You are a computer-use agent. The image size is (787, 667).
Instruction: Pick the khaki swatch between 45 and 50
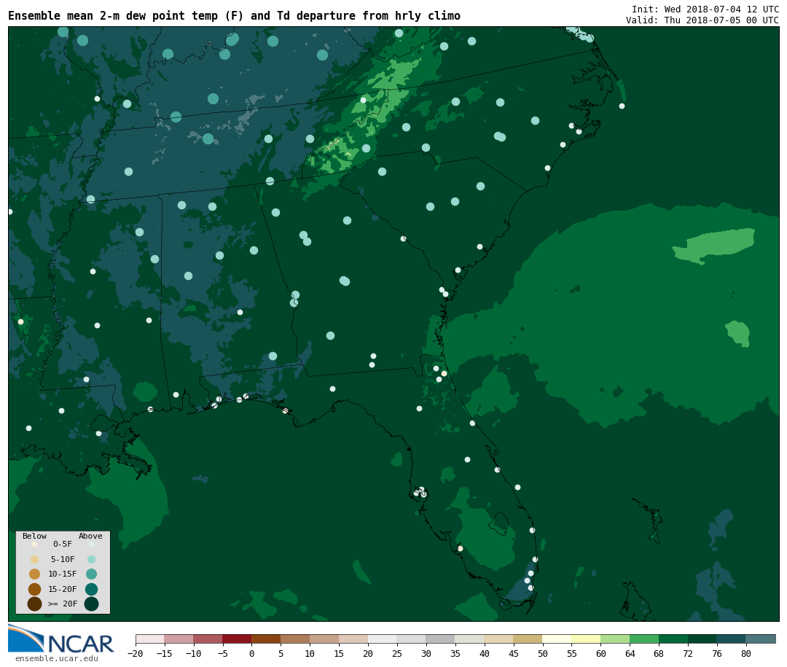coord(528,639)
